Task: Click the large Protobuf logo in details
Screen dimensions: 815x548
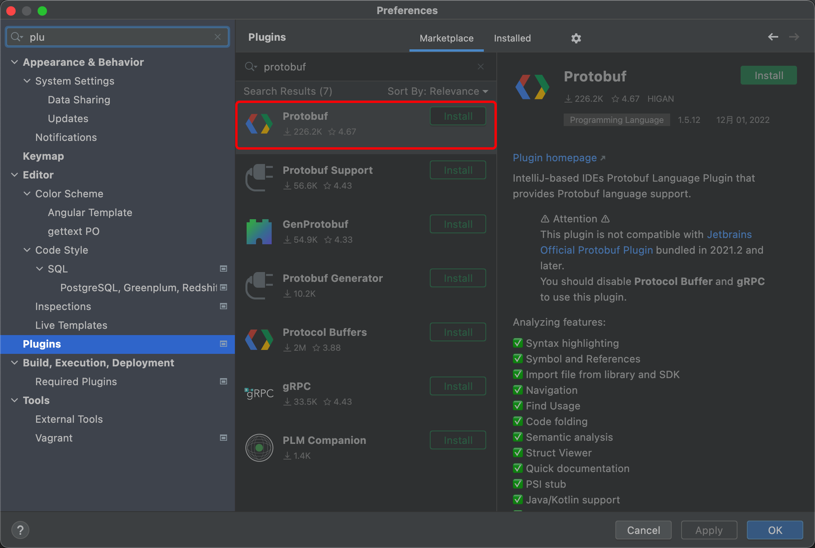Action: [x=532, y=87]
